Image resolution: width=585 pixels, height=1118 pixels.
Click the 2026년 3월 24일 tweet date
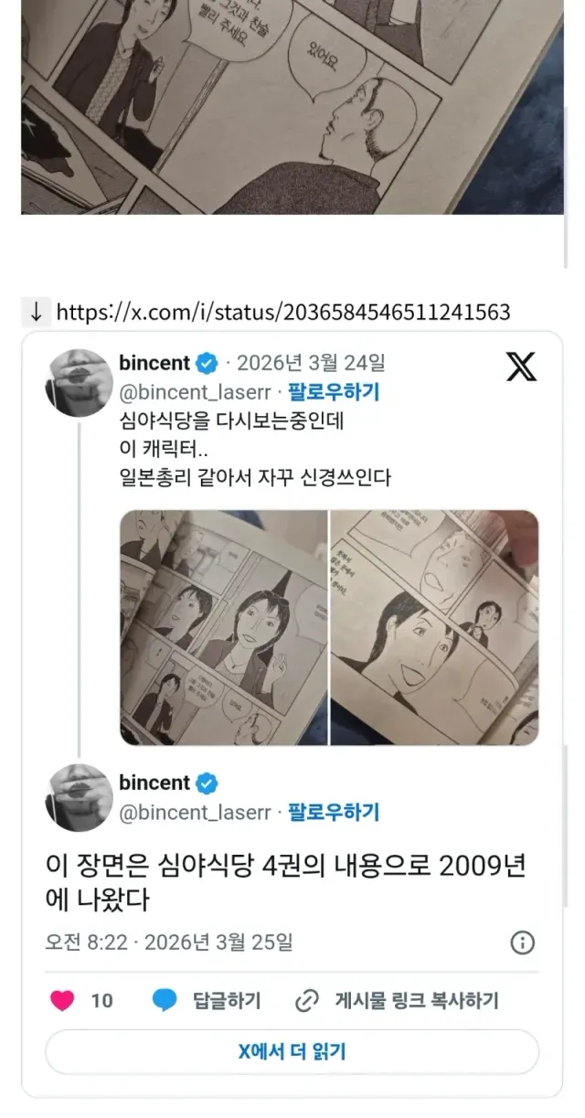pyautogui.click(x=311, y=363)
